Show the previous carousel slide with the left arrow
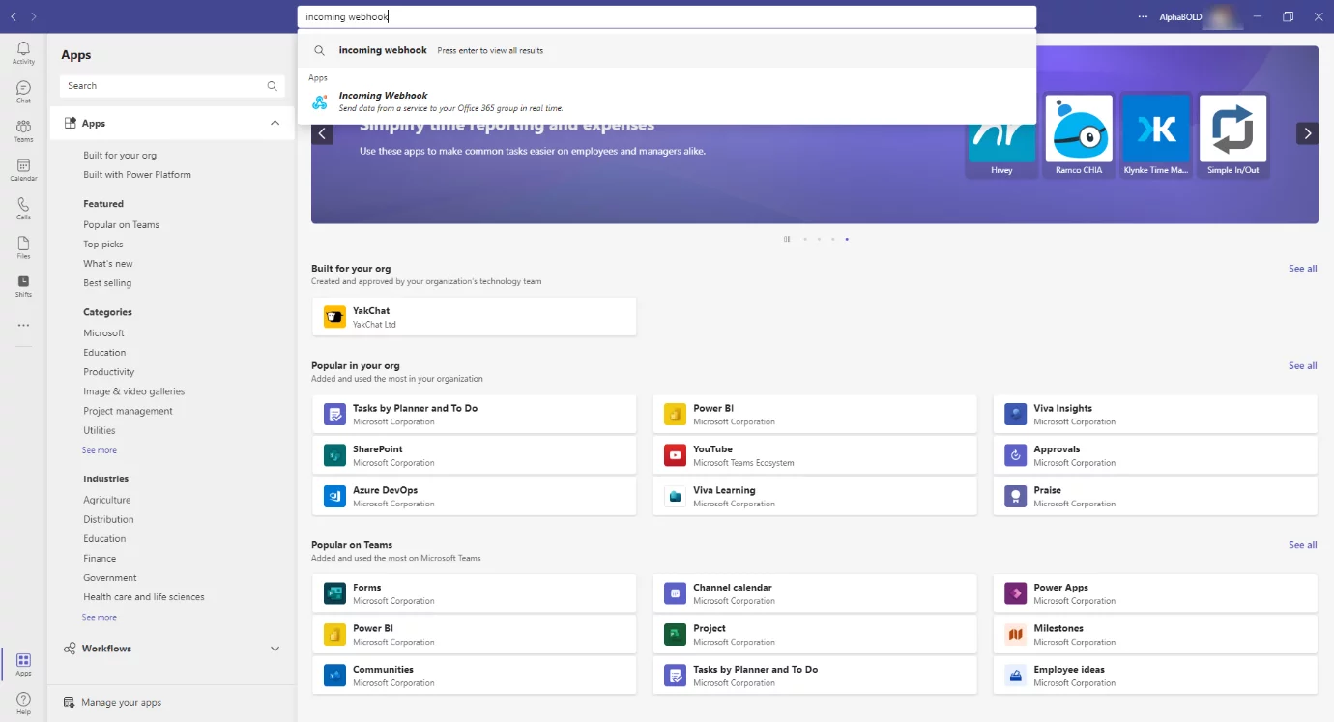Screen dimensions: 1334x722 [323, 133]
